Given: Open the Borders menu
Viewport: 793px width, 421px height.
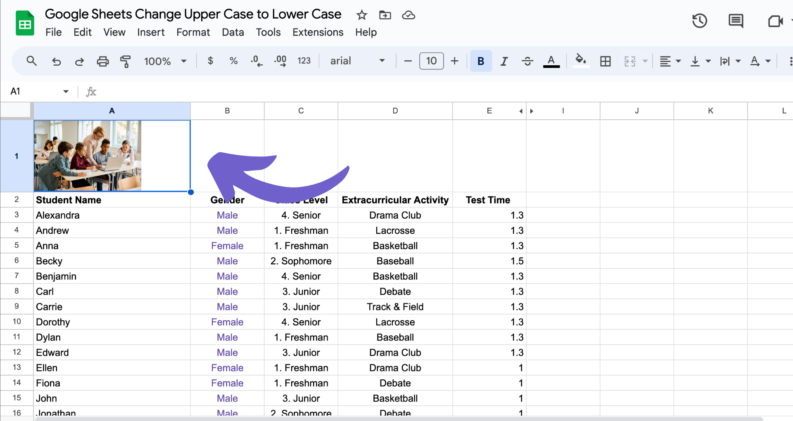Looking at the screenshot, I should 605,61.
